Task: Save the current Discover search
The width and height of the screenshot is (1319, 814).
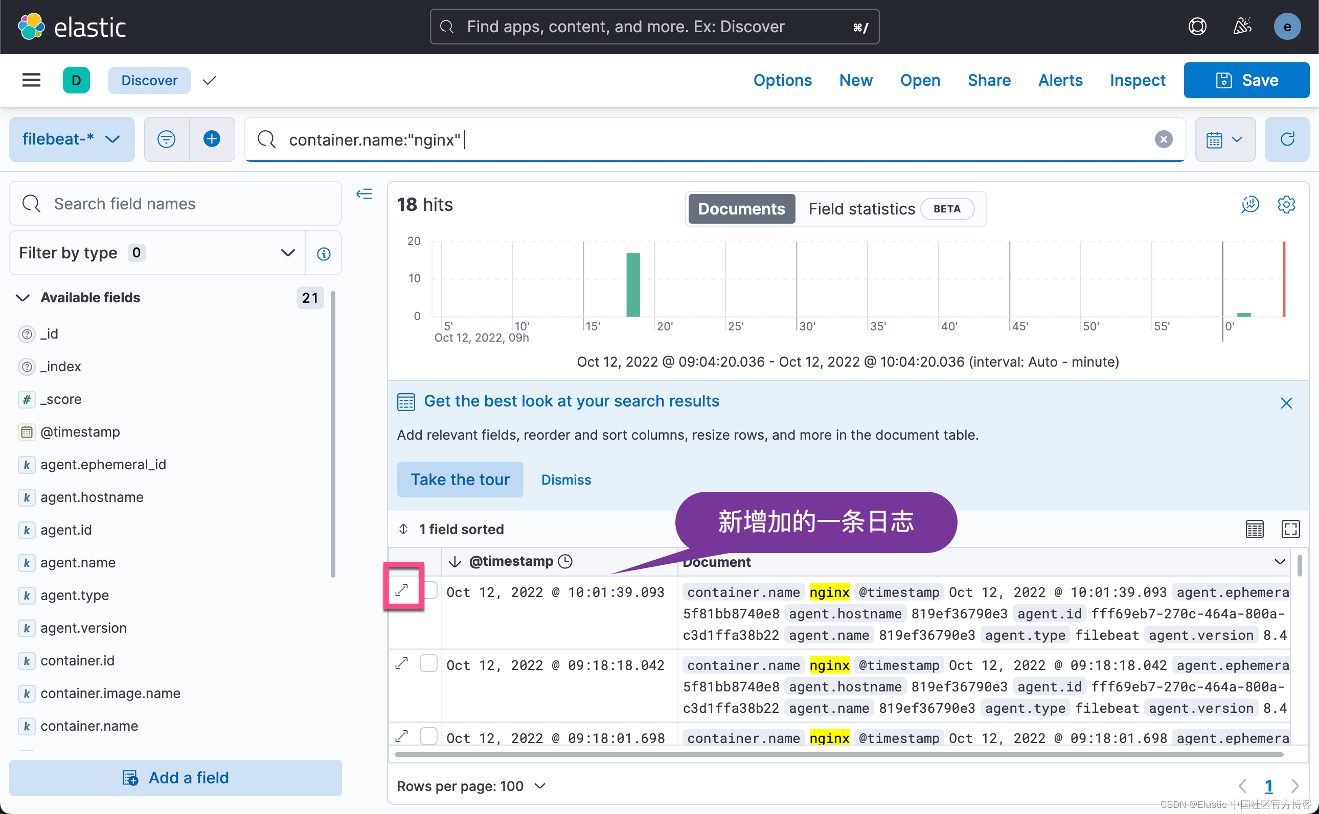Action: pyautogui.click(x=1246, y=80)
